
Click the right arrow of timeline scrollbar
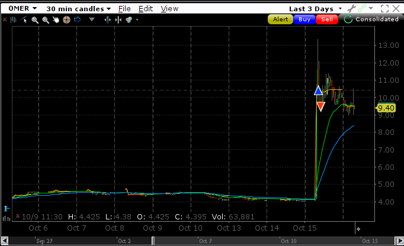(400, 241)
